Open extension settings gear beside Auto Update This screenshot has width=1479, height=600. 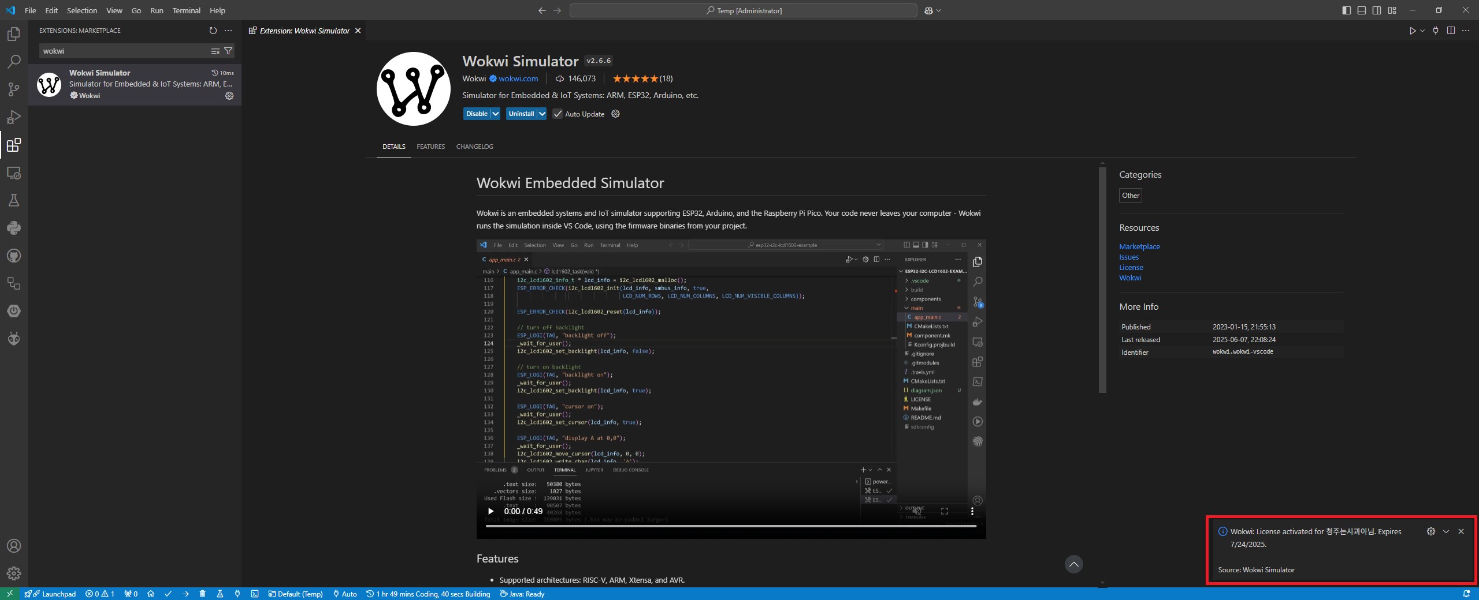[x=616, y=114]
